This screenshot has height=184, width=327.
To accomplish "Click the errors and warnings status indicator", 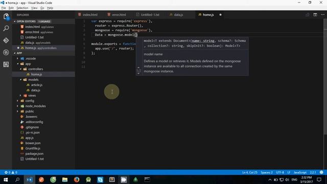I will pyautogui.click(x=11, y=173).
